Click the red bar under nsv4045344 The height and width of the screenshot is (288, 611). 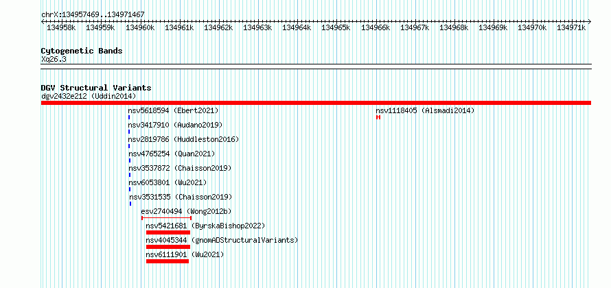pyautogui.click(x=168, y=247)
